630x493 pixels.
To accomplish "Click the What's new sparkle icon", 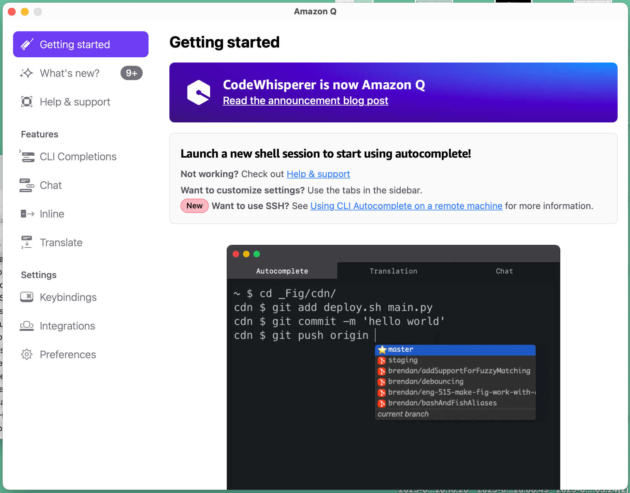I will click(x=27, y=73).
